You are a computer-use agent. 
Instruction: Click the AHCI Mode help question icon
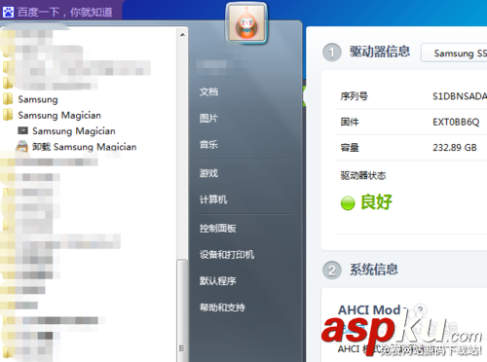[x=421, y=309]
